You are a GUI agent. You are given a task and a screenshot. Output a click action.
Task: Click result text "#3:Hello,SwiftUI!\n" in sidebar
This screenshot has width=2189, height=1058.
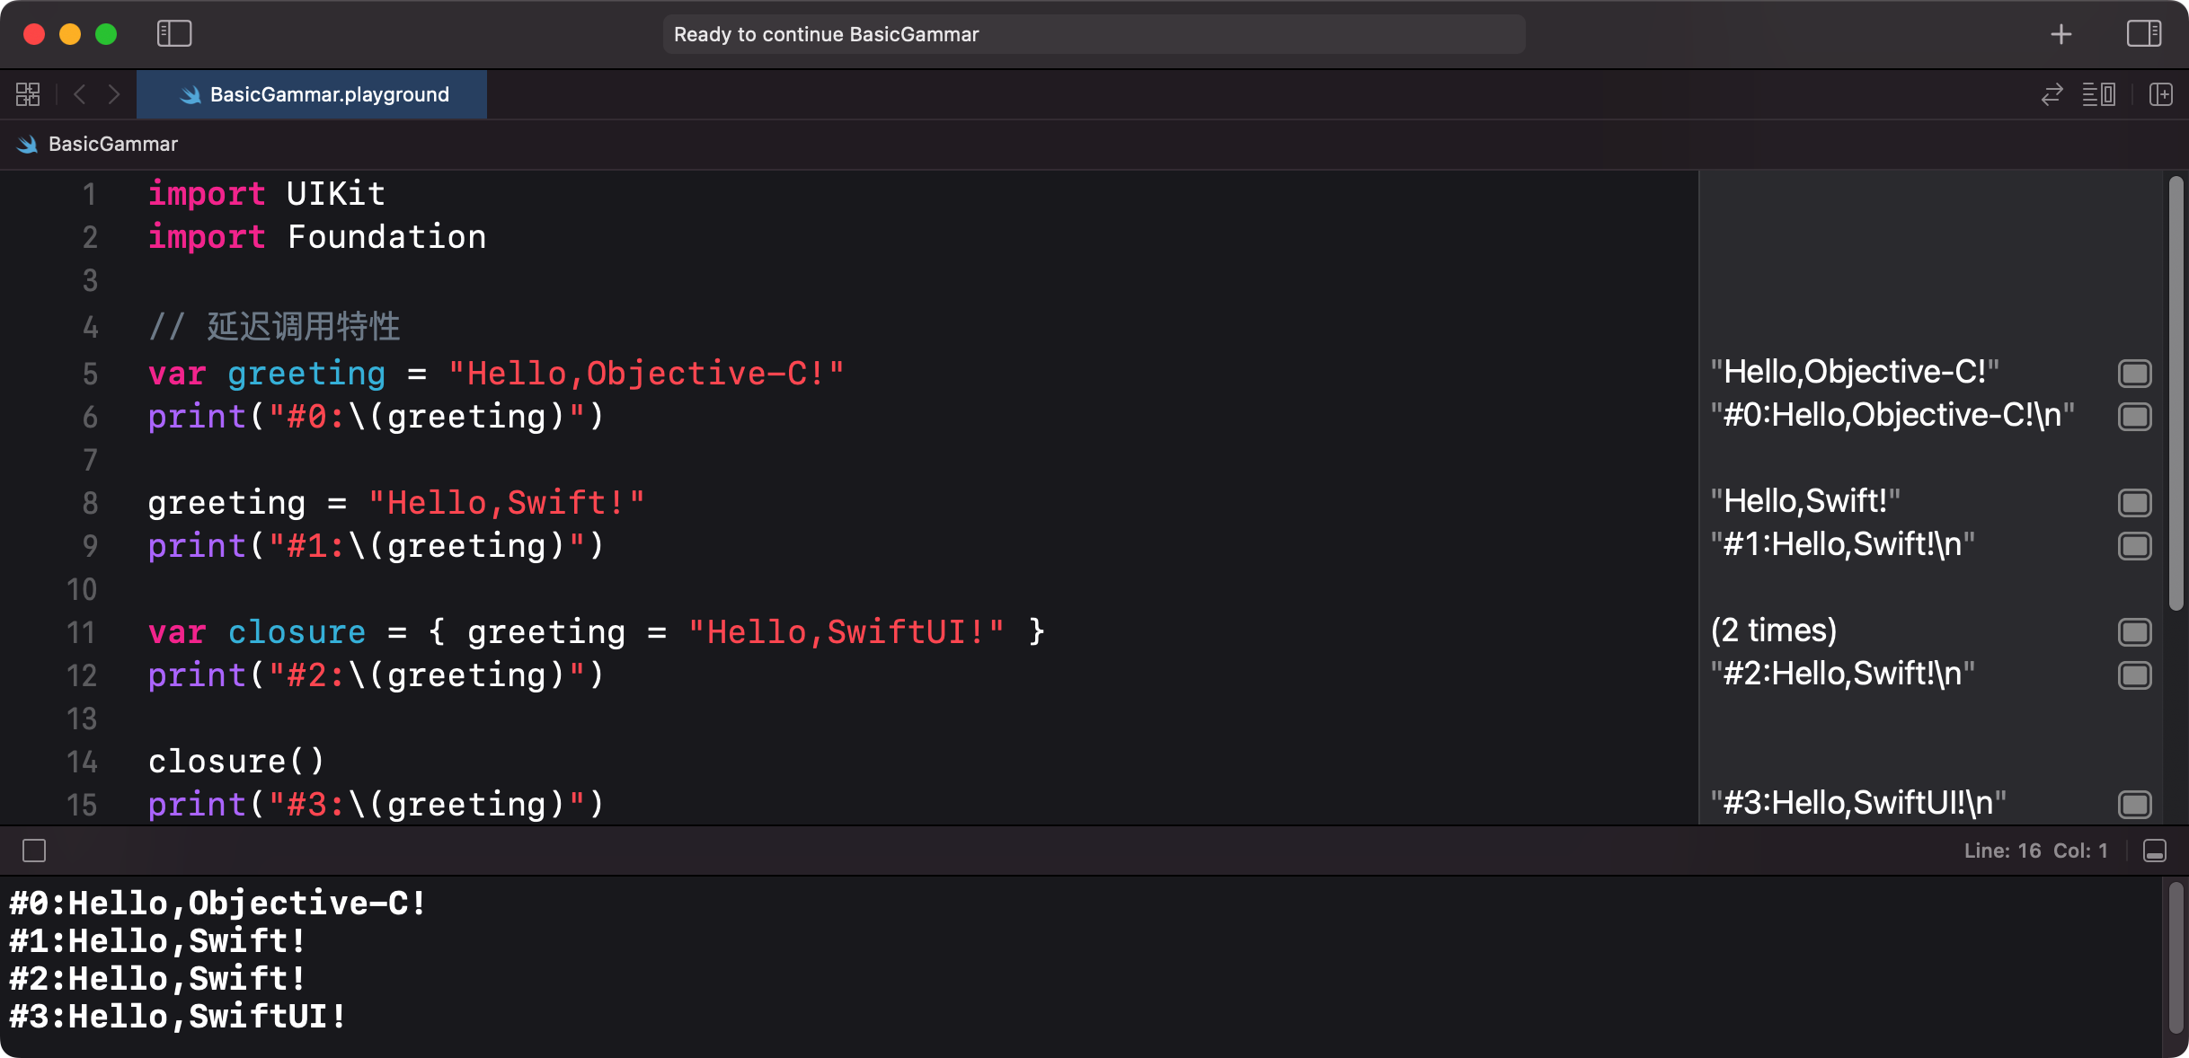tap(1858, 803)
